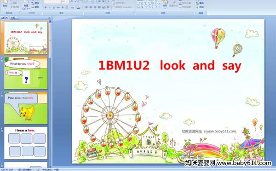276x171 pixels.
Task: Click the slide count indicator in status bar
Action: tap(7, 170)
